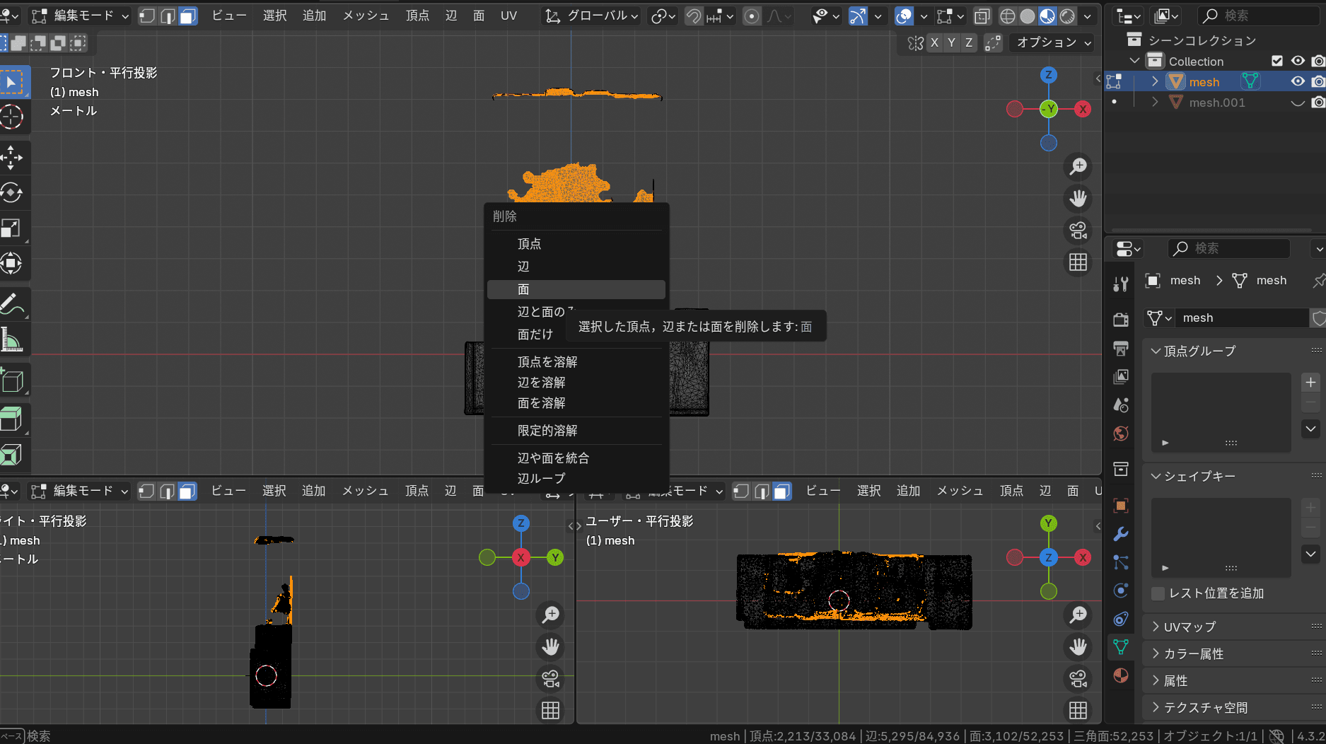This screenshot has width=1326, height=744.
Task: Add a vertex group with plus button
Action: coord(1310,383)
